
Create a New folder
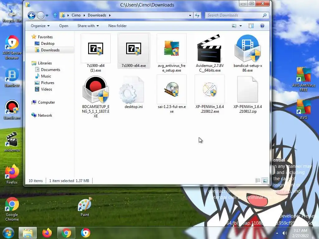tap(117, 26)
